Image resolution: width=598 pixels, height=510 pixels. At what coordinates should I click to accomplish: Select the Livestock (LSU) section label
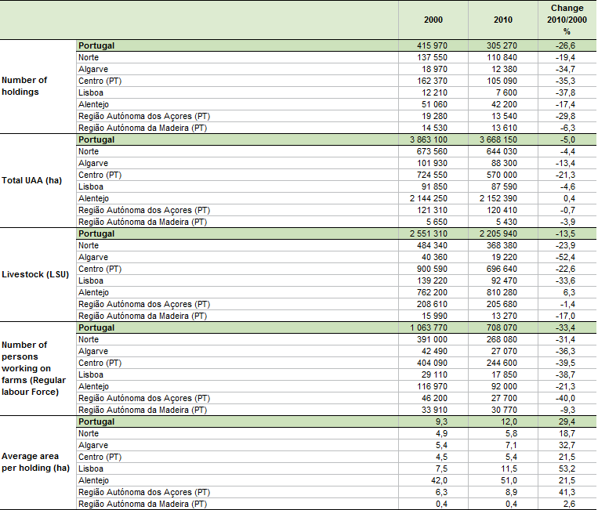pos(35,274)
